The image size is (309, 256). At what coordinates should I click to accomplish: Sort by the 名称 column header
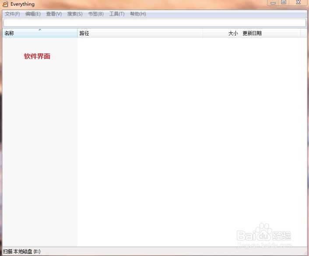point(40,33)
